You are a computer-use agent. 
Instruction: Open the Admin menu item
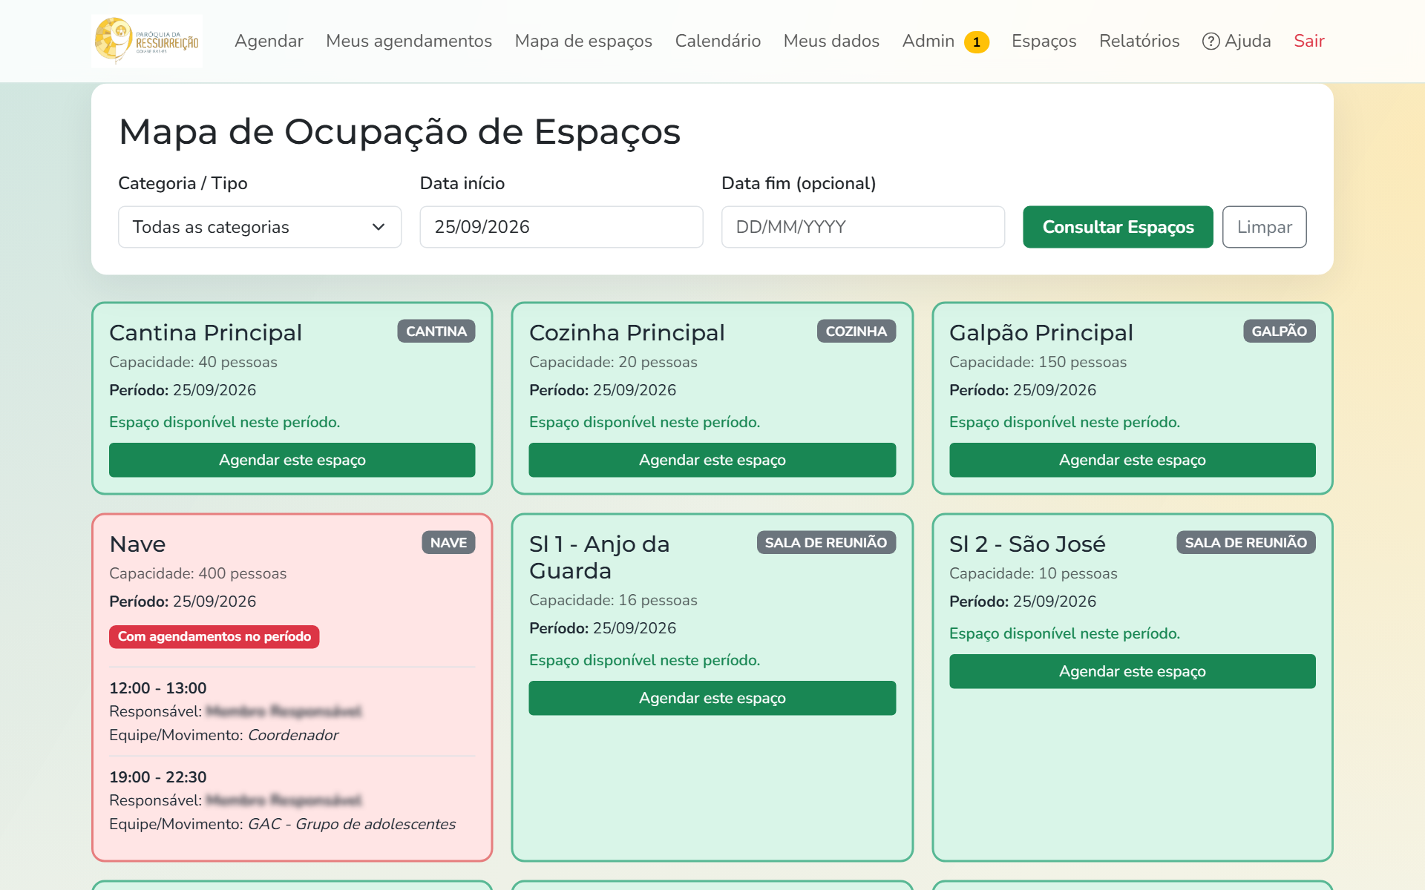(x=928, y=41)
